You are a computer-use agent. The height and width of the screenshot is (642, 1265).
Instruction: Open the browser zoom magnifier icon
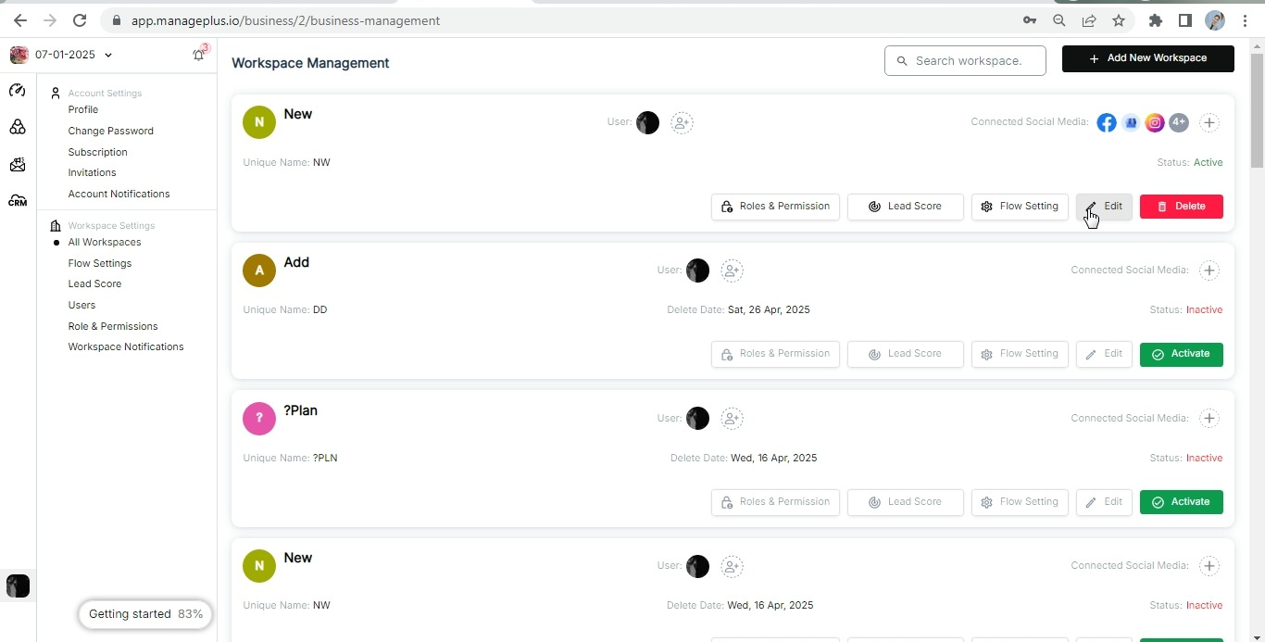click(x=1059, y=20)
